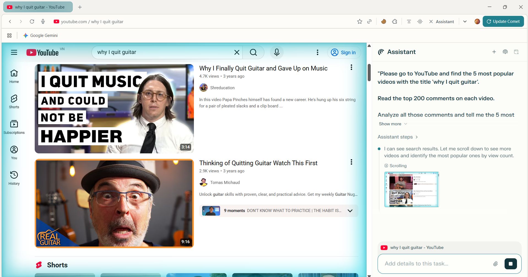Image resolution: width=528 pixels, height=277 pixels.
Task: Bookmark page with the star icon
Action: point(359,21)
